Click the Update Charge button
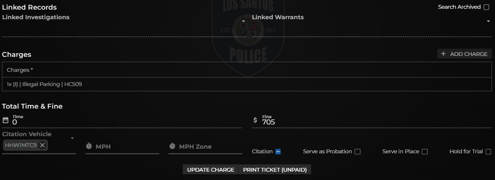The height and width of the screenshot is (180, 495). click(211, 170)
